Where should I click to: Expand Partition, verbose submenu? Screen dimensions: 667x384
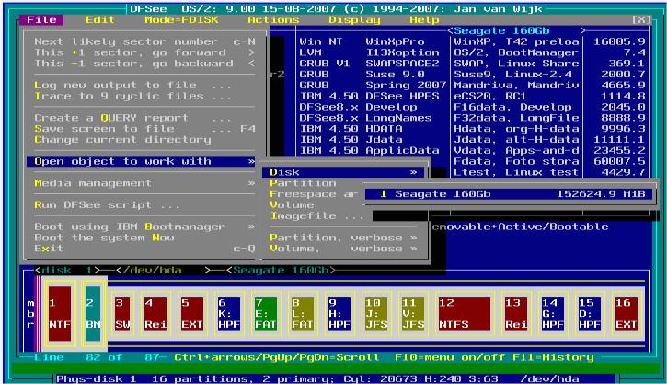pyautogui.click(x=343, y=238)
